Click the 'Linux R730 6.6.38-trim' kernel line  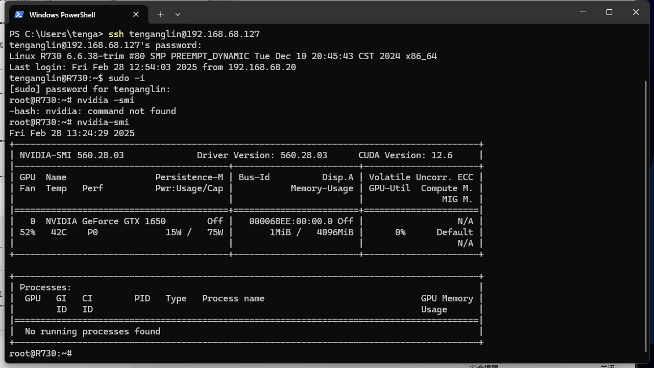click(222, 56)
